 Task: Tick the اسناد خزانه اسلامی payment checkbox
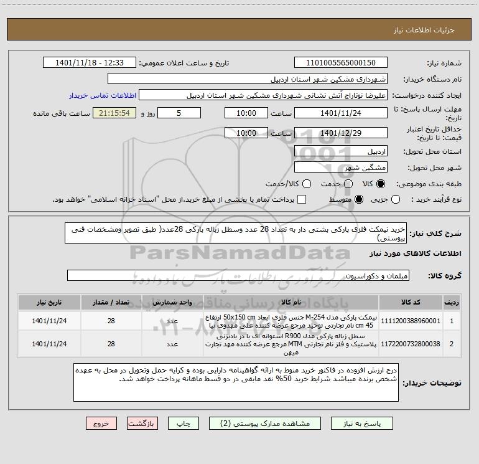[x=302, y=199]
